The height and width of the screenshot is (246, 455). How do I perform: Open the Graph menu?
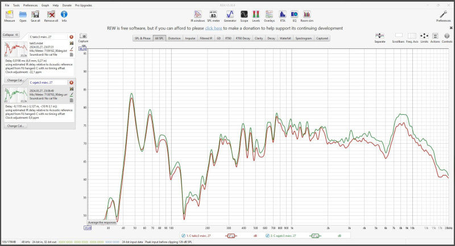pyautogui.click(x=45, y=5)
